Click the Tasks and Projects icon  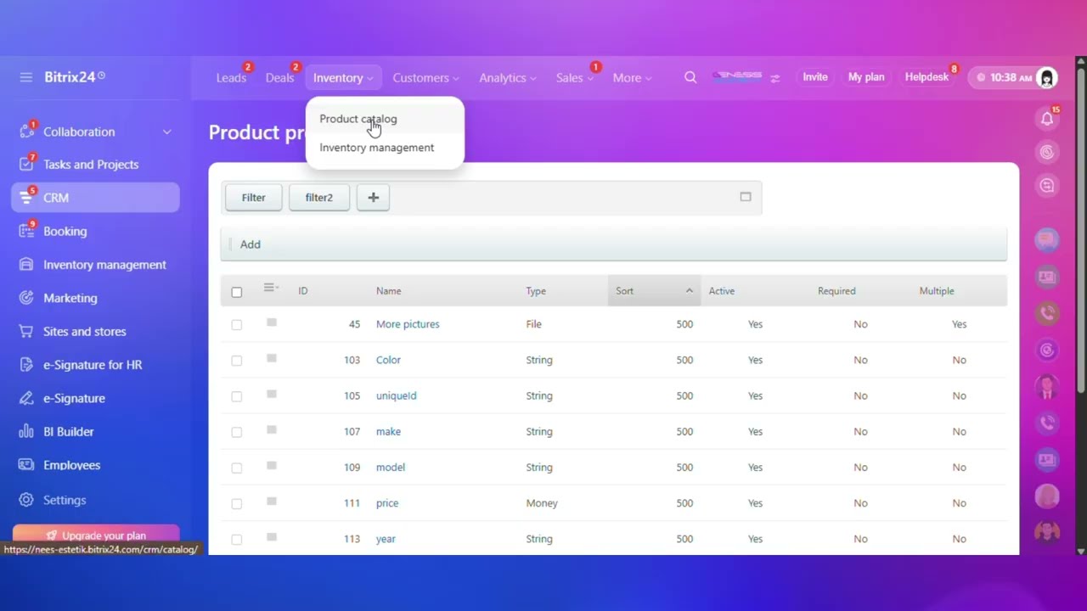(26, 165)
